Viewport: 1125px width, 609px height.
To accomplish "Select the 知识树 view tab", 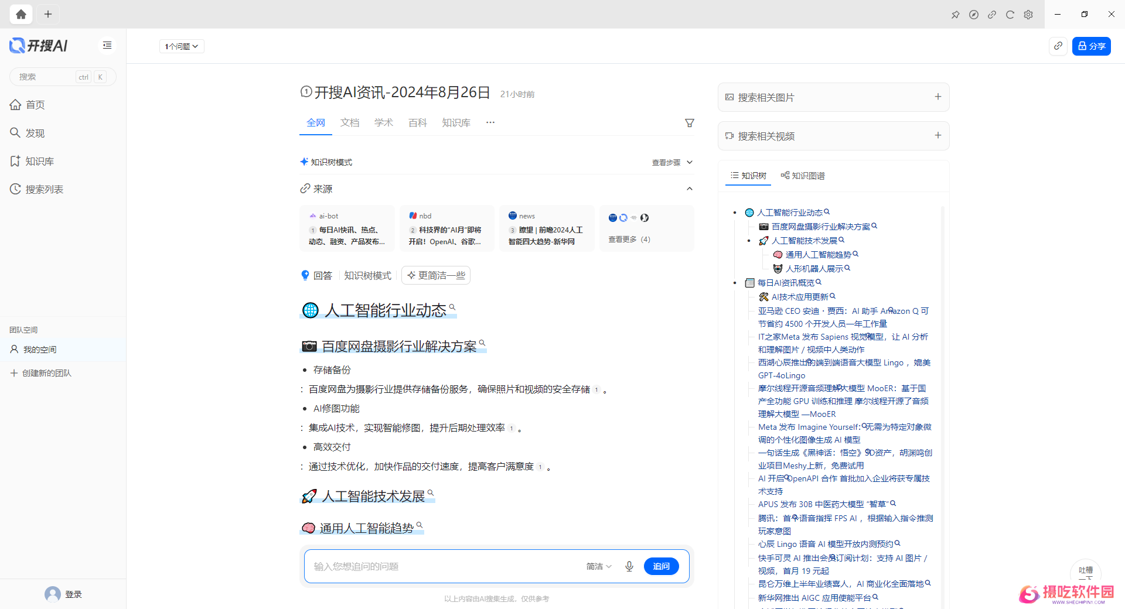I will click(748, 176).
